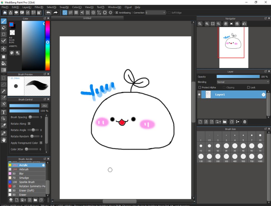Screen dimensions: 271x206
Task: Click the export/share icon in toolbar
Action: tap(11, 13)
